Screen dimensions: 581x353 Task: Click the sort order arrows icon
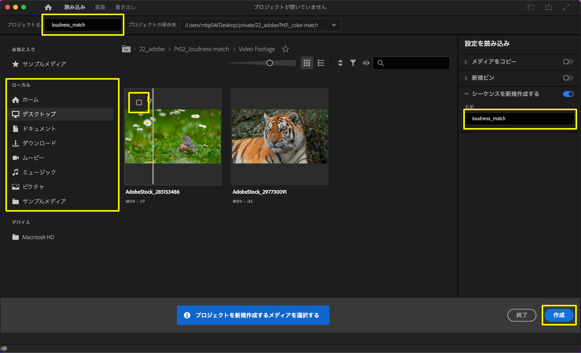coord(340,63)
